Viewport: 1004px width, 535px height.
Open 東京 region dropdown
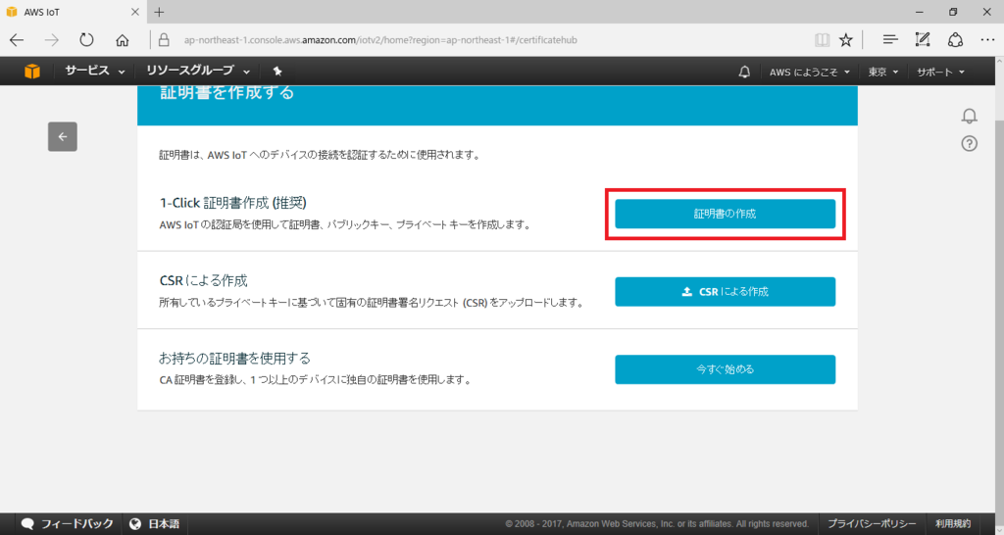(883, 72)
